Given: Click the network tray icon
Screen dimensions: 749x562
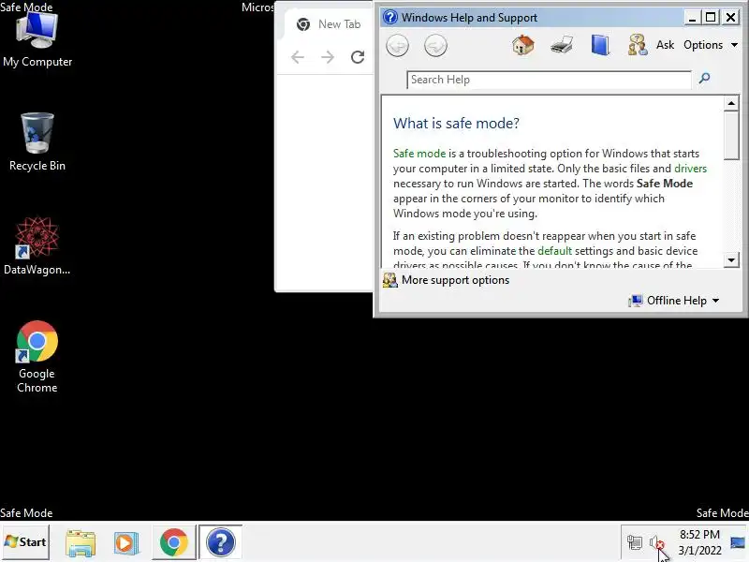Looking at the screenshot, I should pos(635,542).
